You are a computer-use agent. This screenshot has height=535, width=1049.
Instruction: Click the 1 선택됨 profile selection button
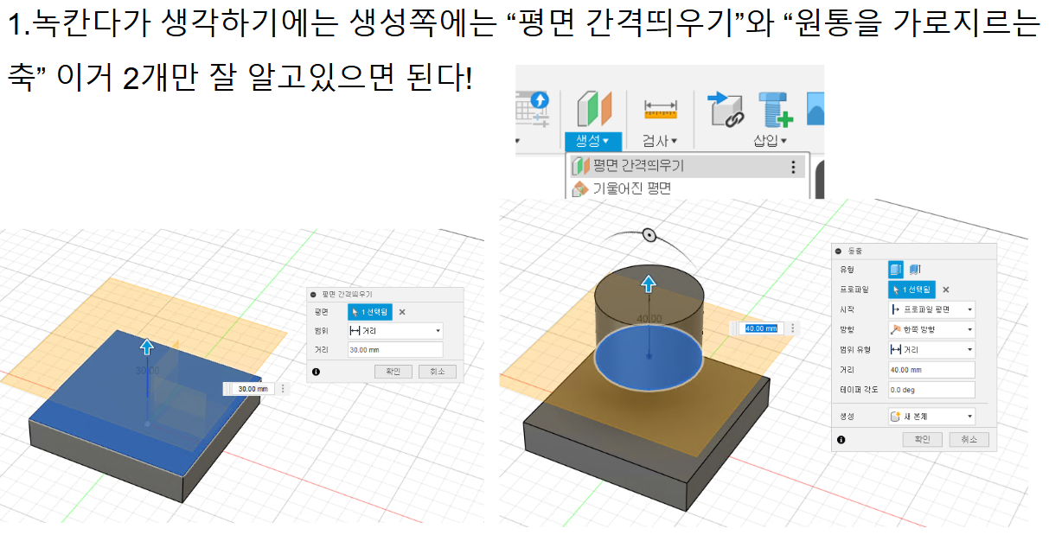tap(911, 290)
